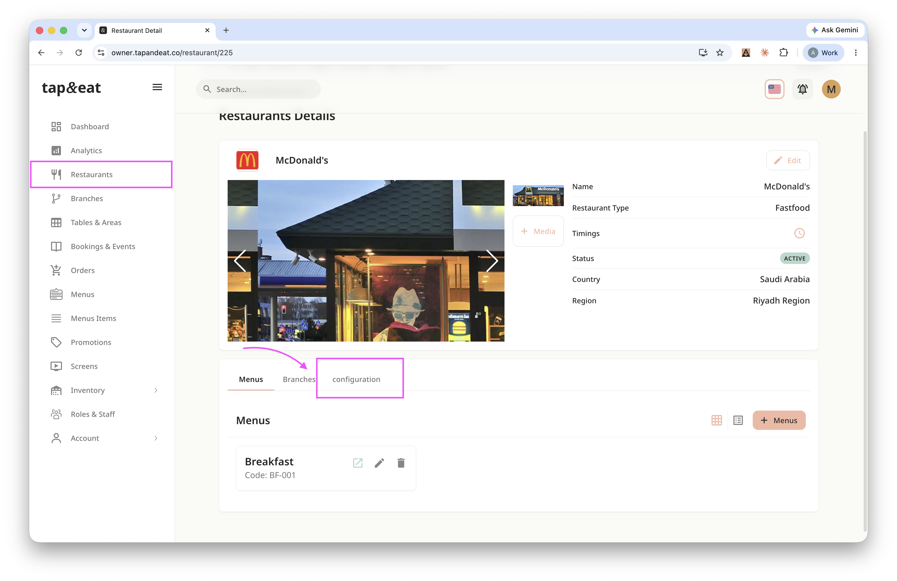
Task: Install app icon in address bar
Action: [703, 53]
